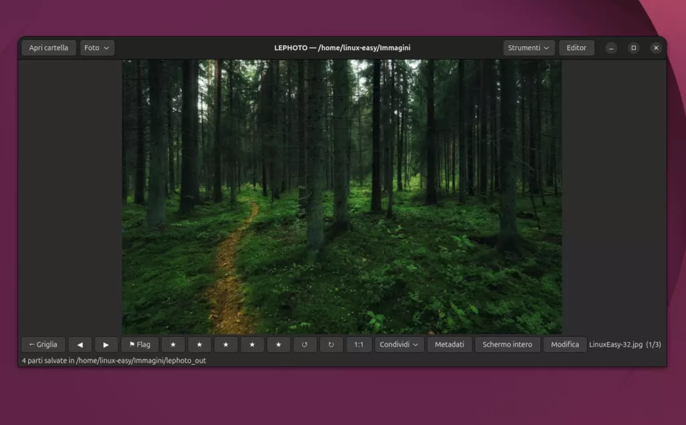Click the LEPHOTO window title
The height and width of the screenshot is (425, 686).
pyautogui.click(x=342, y=48)
